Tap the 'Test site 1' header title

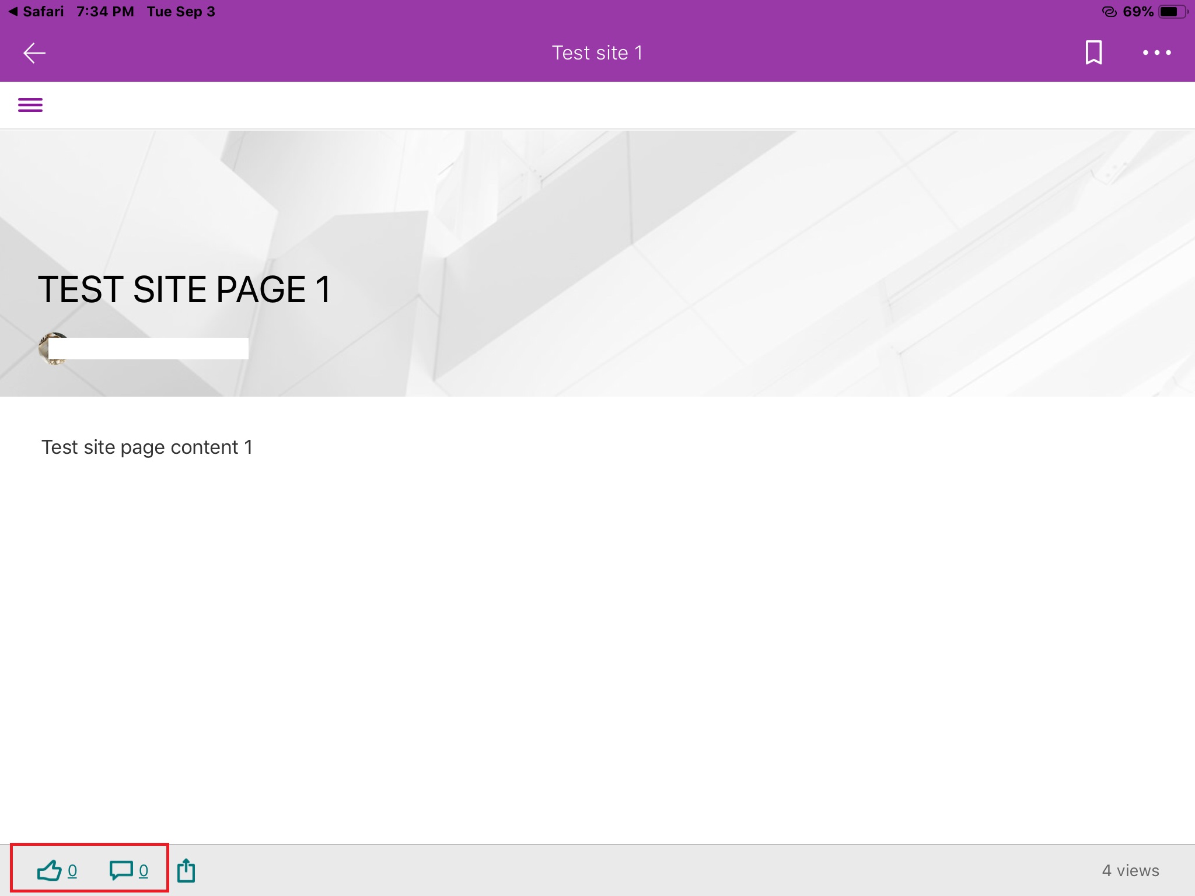(597, 53)
